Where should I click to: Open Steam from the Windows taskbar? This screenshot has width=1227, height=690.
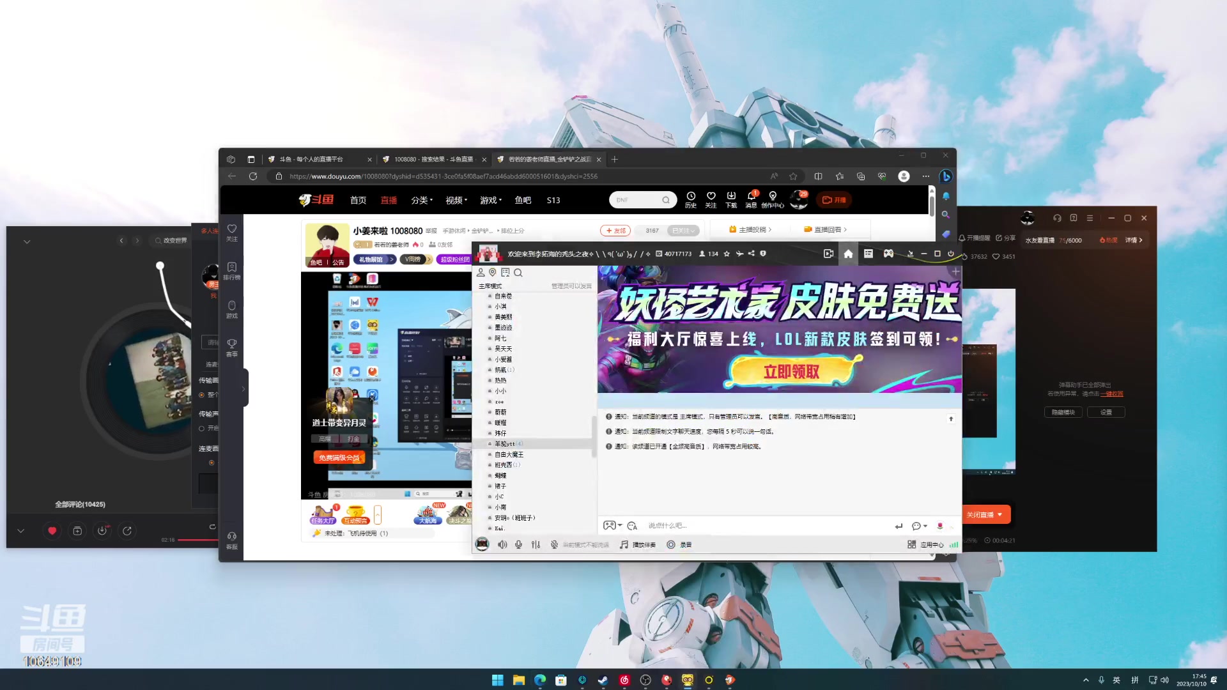click(x=603, y=680)
